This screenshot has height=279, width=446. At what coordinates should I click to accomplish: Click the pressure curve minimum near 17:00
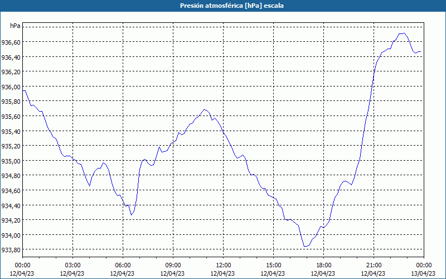coord(306,246)
